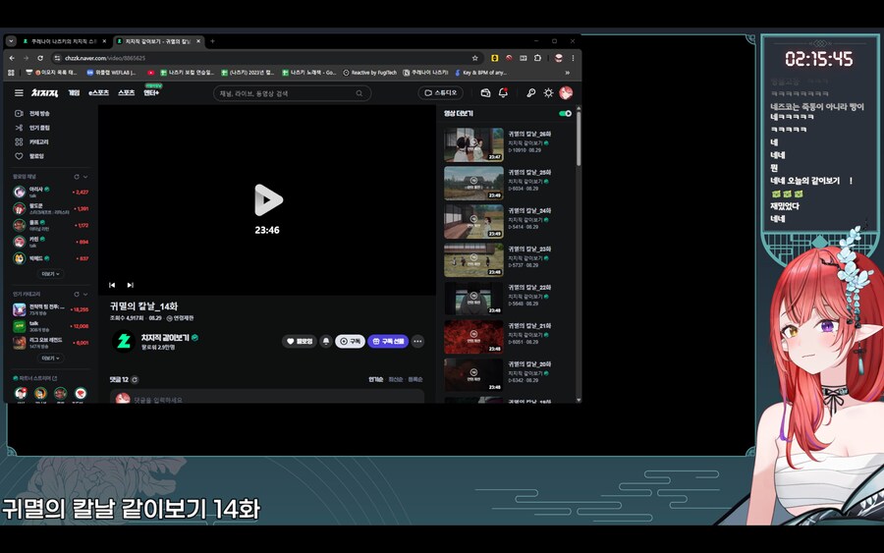The width and height of the screenshot is (884, 553).
Task: Refresh the 팔로잉 채널 list
Action: coord(76,177)
